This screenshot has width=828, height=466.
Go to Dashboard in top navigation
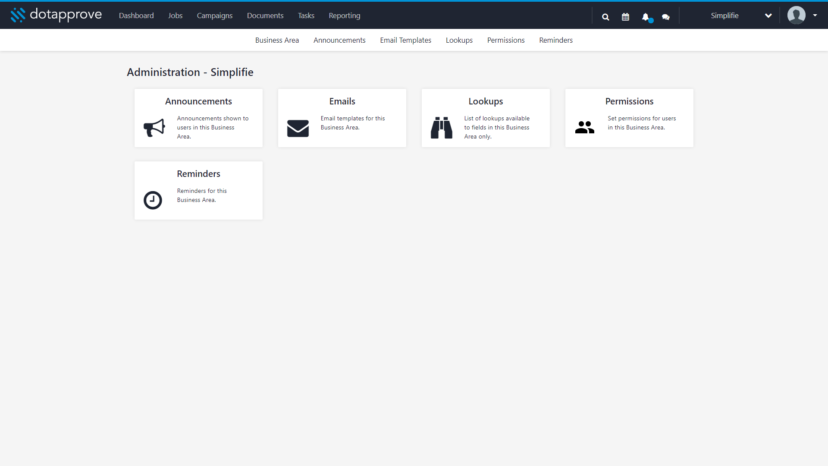pos(136,16)
